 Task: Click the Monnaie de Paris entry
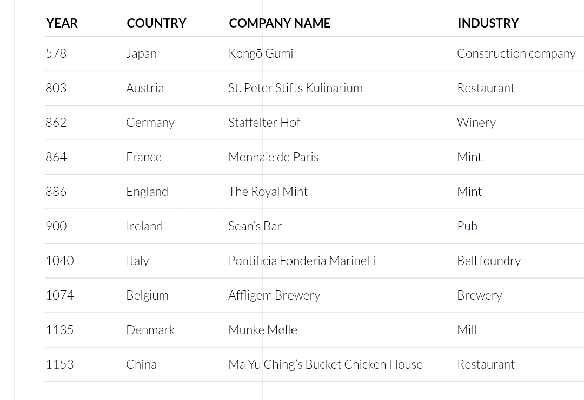coord(273,157)
